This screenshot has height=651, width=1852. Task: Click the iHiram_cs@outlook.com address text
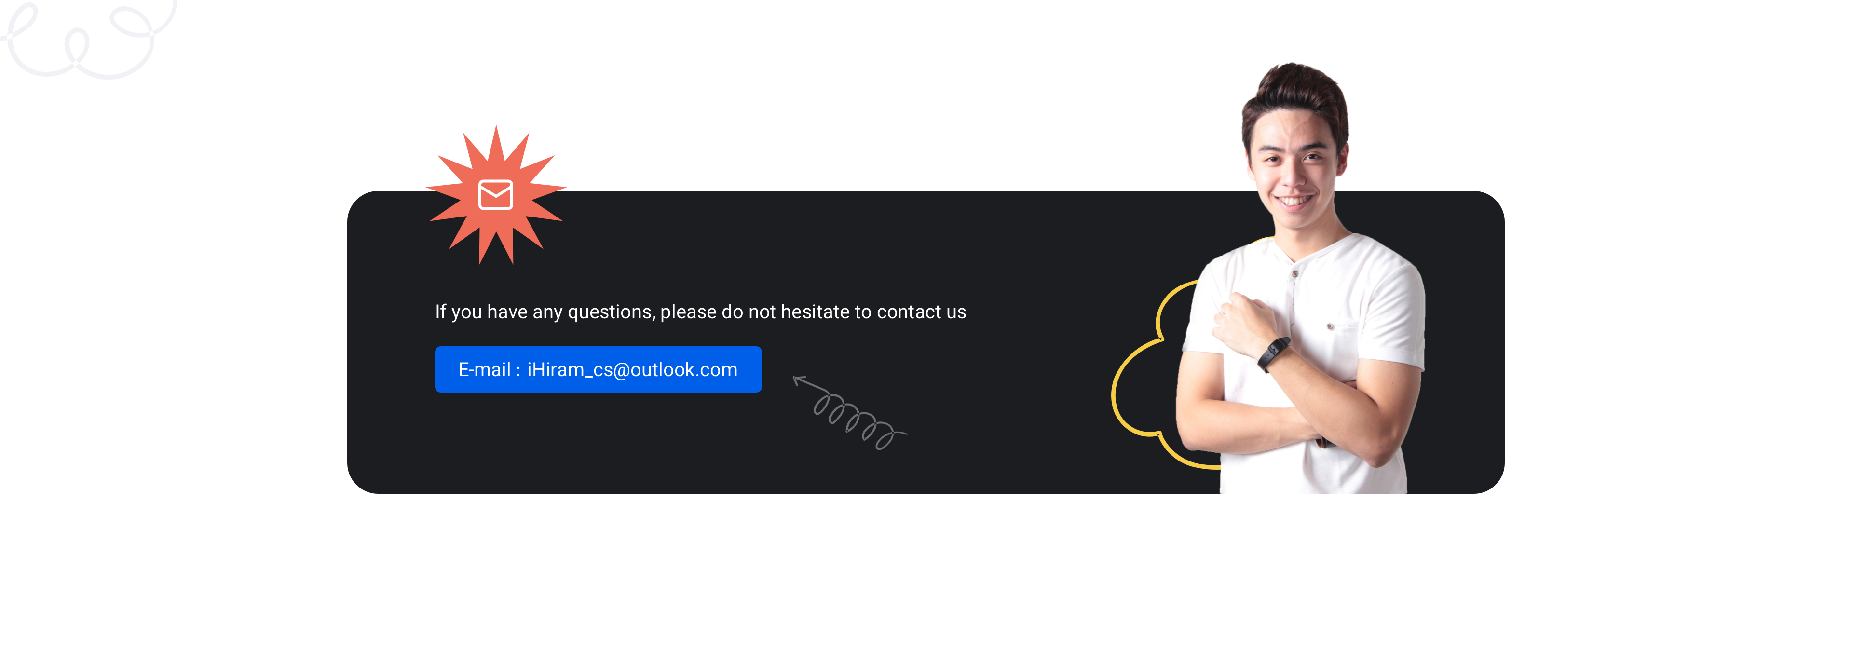coord(632,369)
